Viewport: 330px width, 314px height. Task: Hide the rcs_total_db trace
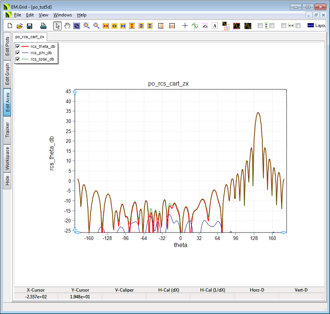[18, 59]
